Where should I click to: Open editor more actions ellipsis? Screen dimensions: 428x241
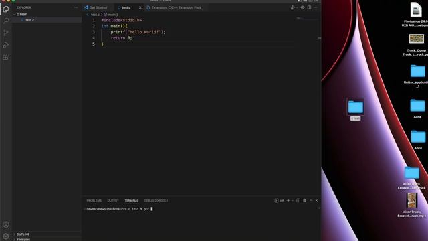316,7
